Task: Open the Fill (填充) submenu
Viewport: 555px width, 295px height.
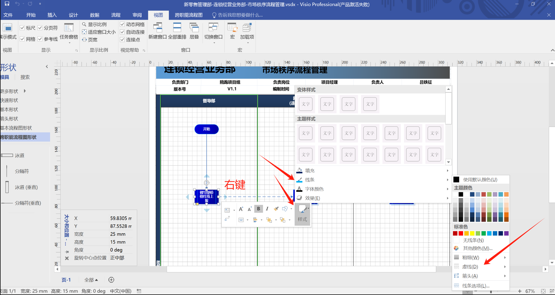Action: coord(373,171)
